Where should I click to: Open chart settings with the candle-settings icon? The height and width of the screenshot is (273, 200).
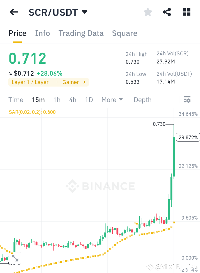[187, 99]
